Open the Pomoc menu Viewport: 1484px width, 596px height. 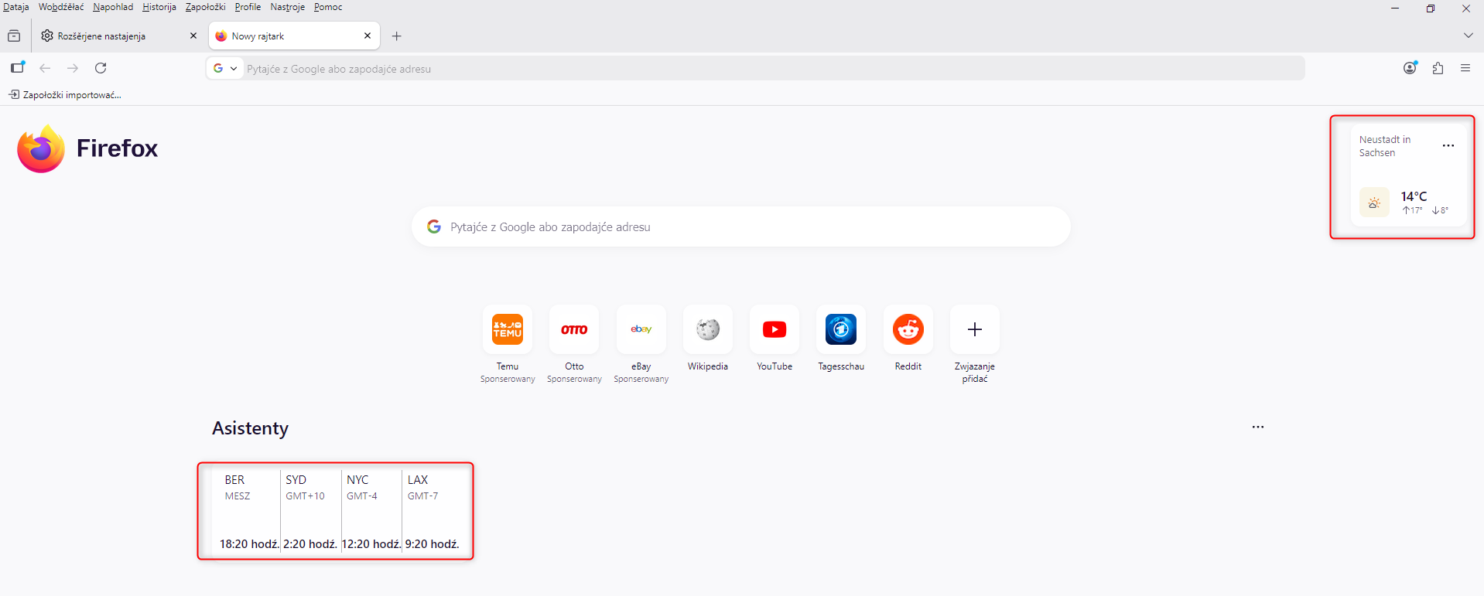(328, 7)
